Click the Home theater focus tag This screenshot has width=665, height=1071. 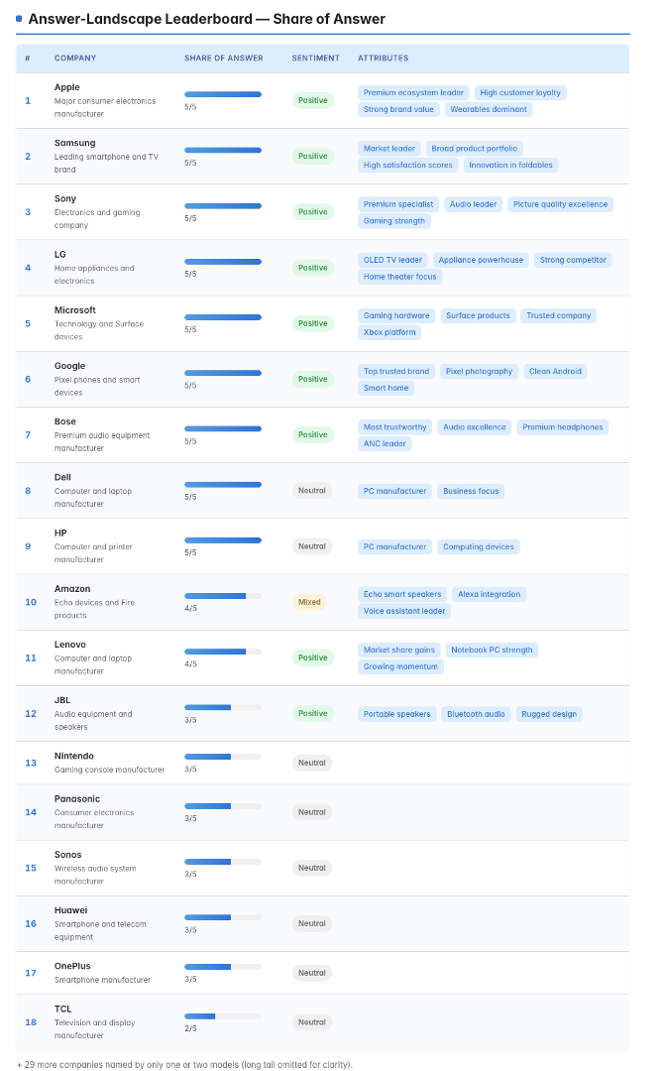[399, 277]
